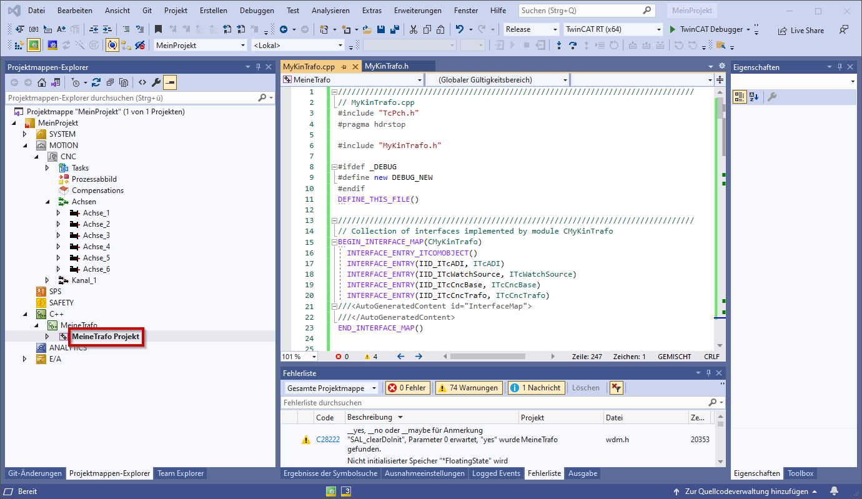Viewport: 862px width, 499px height.
Task: Open the Debuggen menu
Action: pos(257,11)
